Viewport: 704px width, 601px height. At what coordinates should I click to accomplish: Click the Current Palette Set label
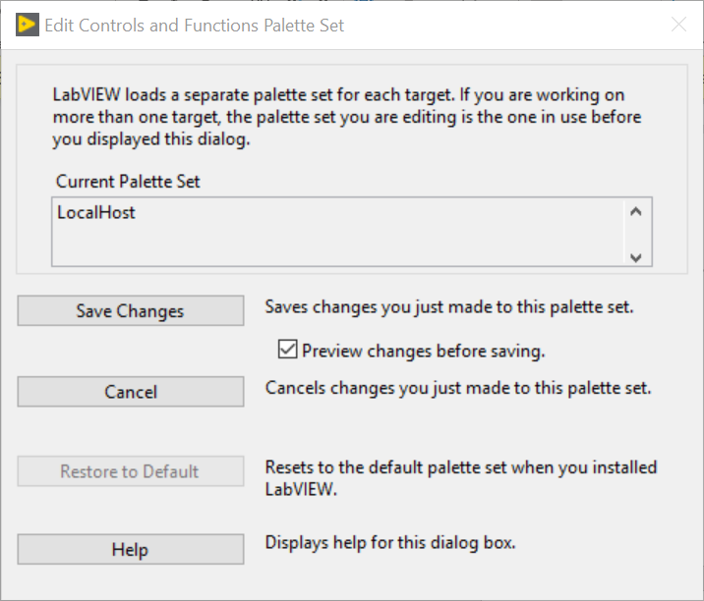[x=128, y=182]
